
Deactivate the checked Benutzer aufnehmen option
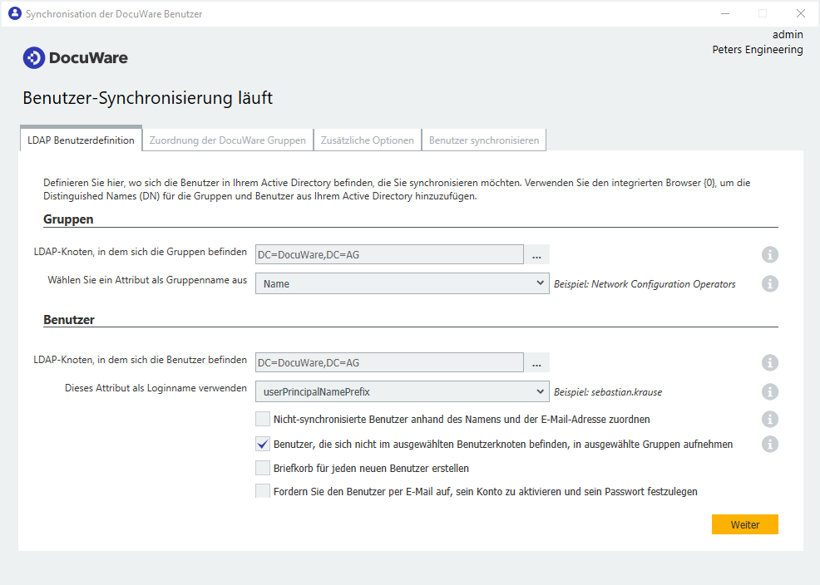coord(262,444)
